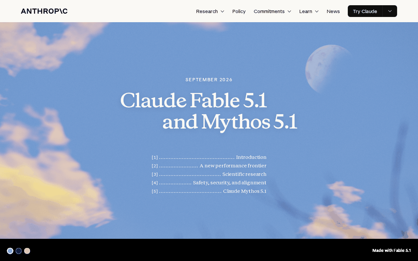Jump to Scientific research section

pos(209,174)
